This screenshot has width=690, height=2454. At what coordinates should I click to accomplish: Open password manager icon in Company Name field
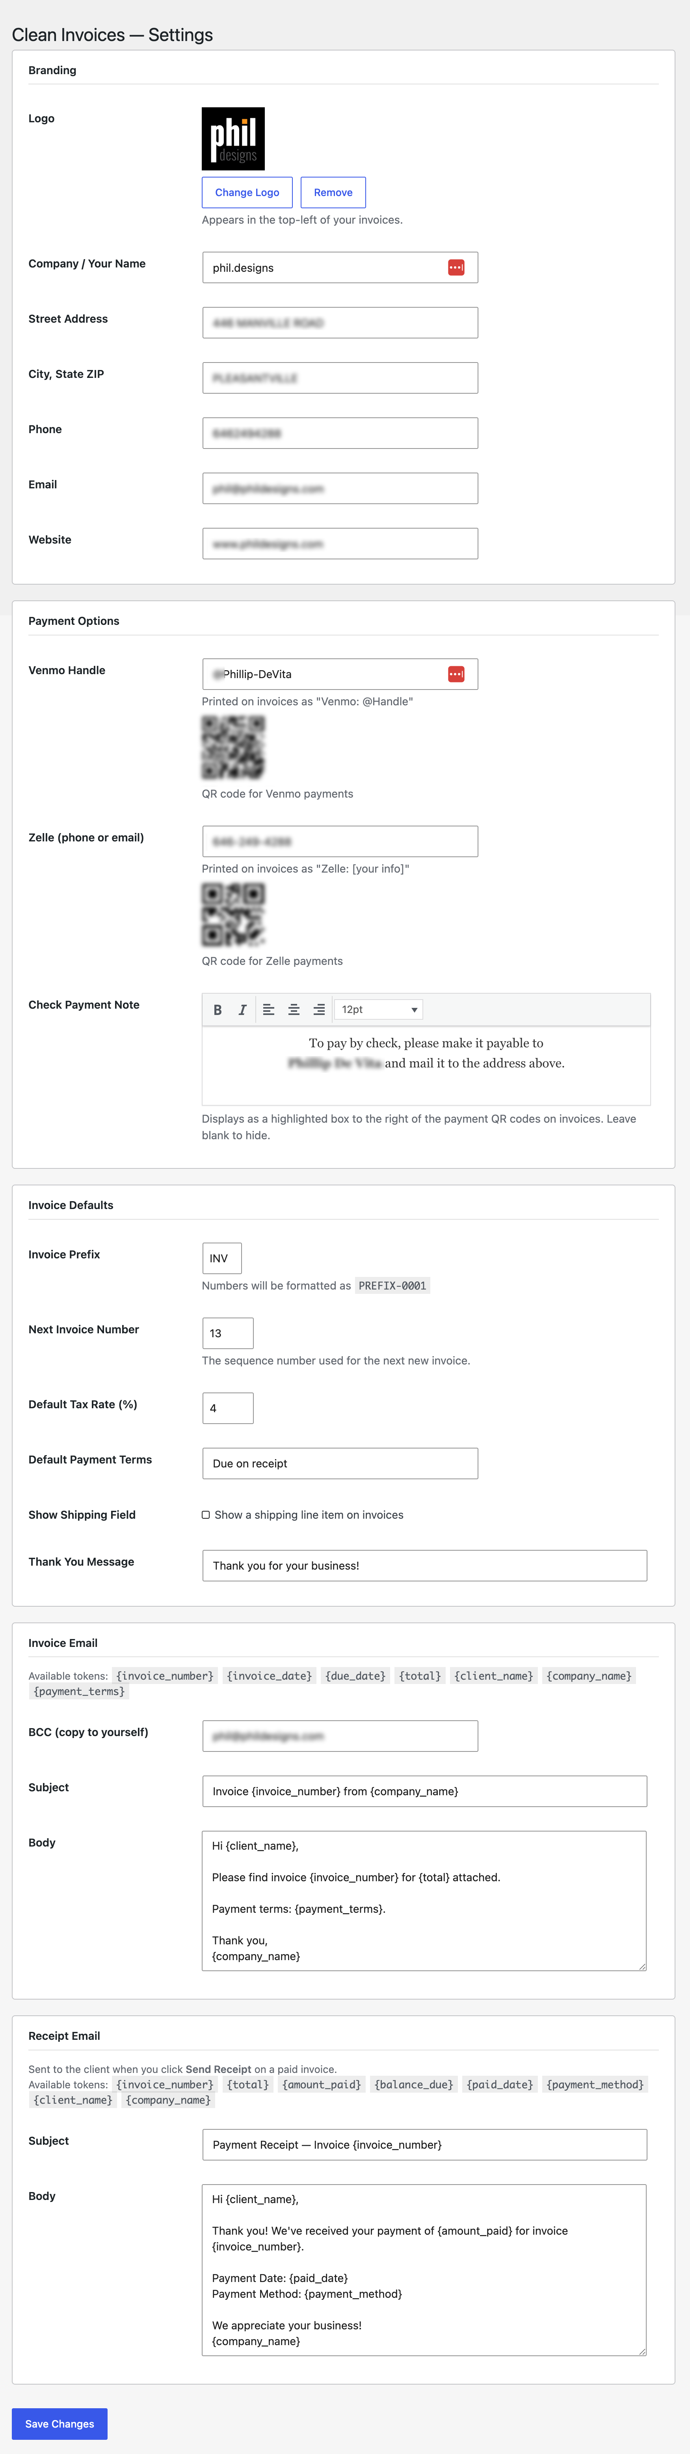pos(456,268)
